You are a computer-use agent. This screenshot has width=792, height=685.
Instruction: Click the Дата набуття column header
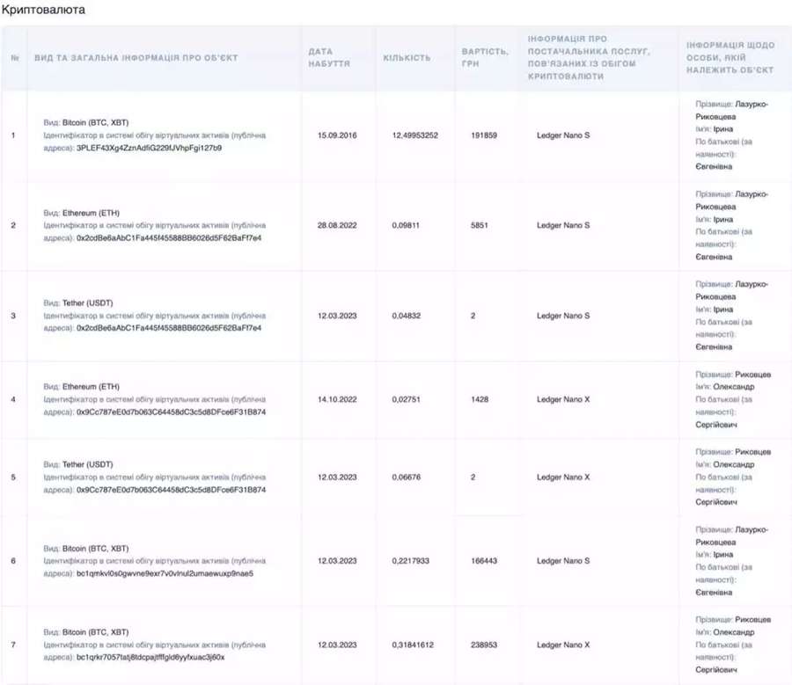[x=329, y=57]
